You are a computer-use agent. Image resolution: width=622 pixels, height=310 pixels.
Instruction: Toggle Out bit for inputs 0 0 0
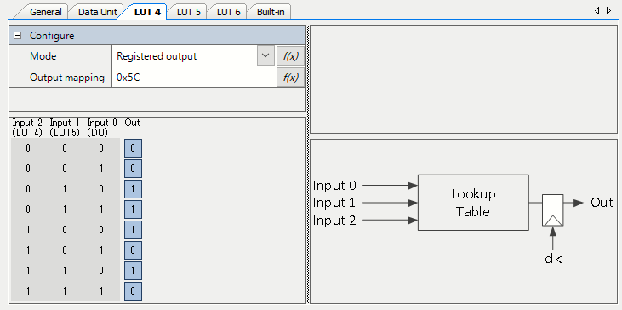pos(133,148)
